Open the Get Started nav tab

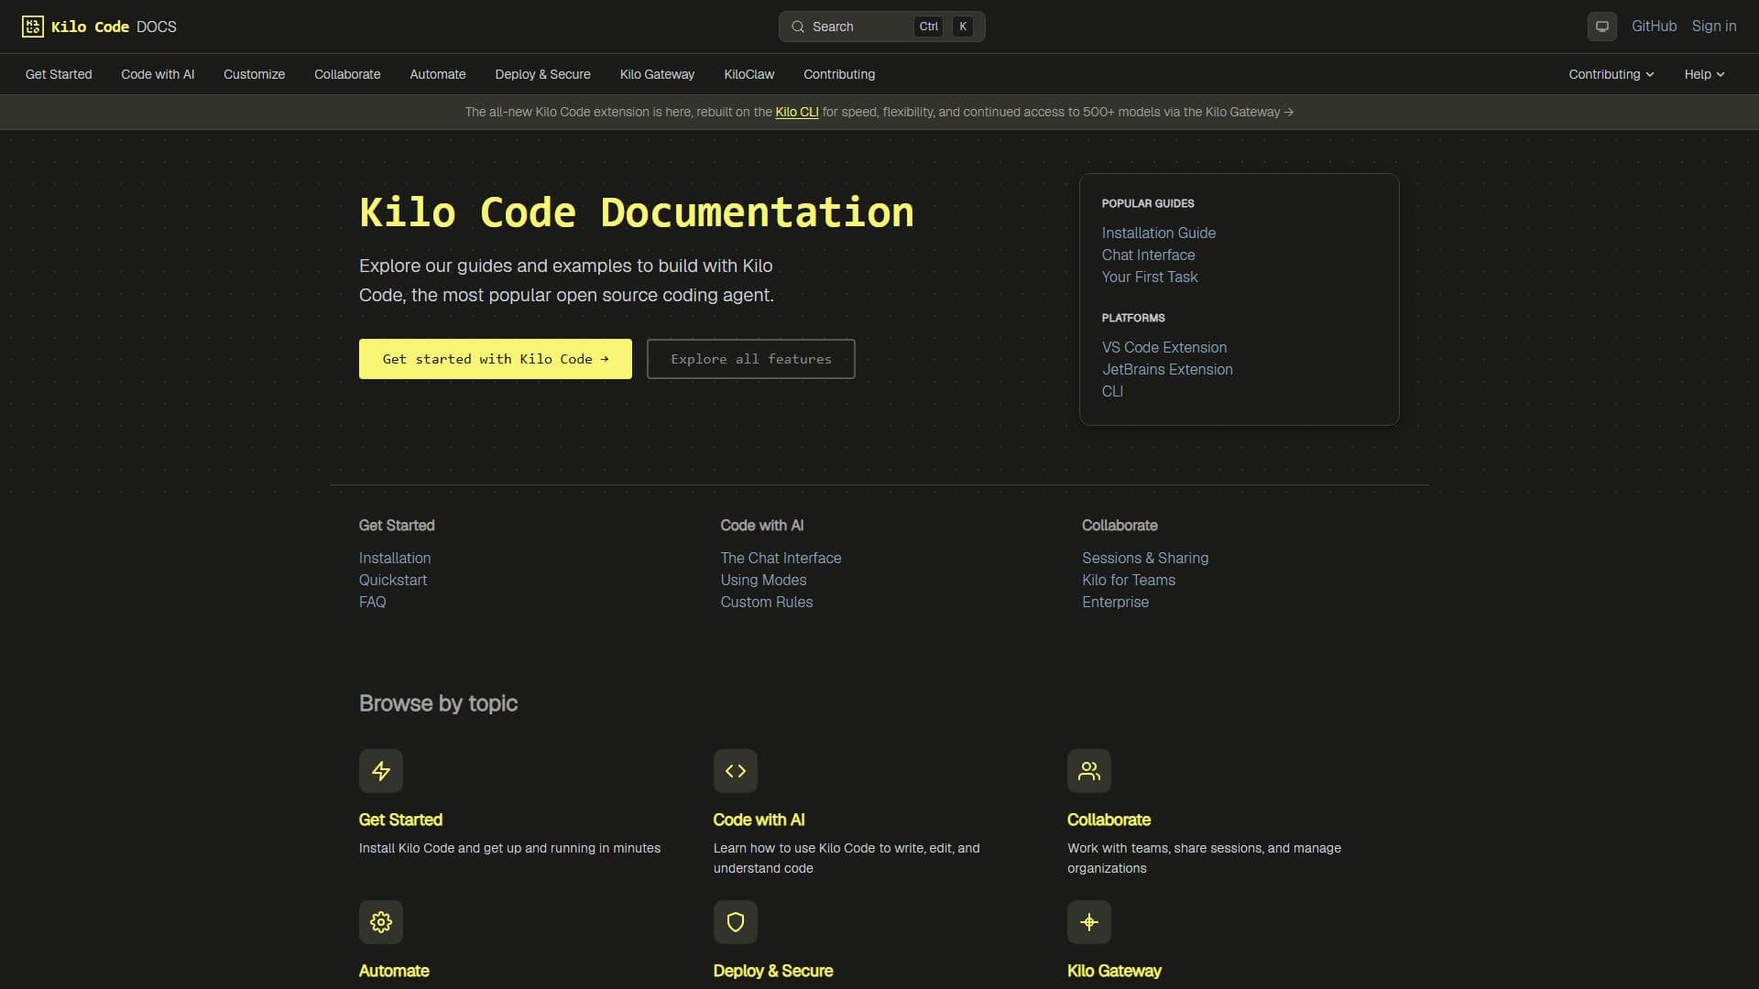(59, 74)
